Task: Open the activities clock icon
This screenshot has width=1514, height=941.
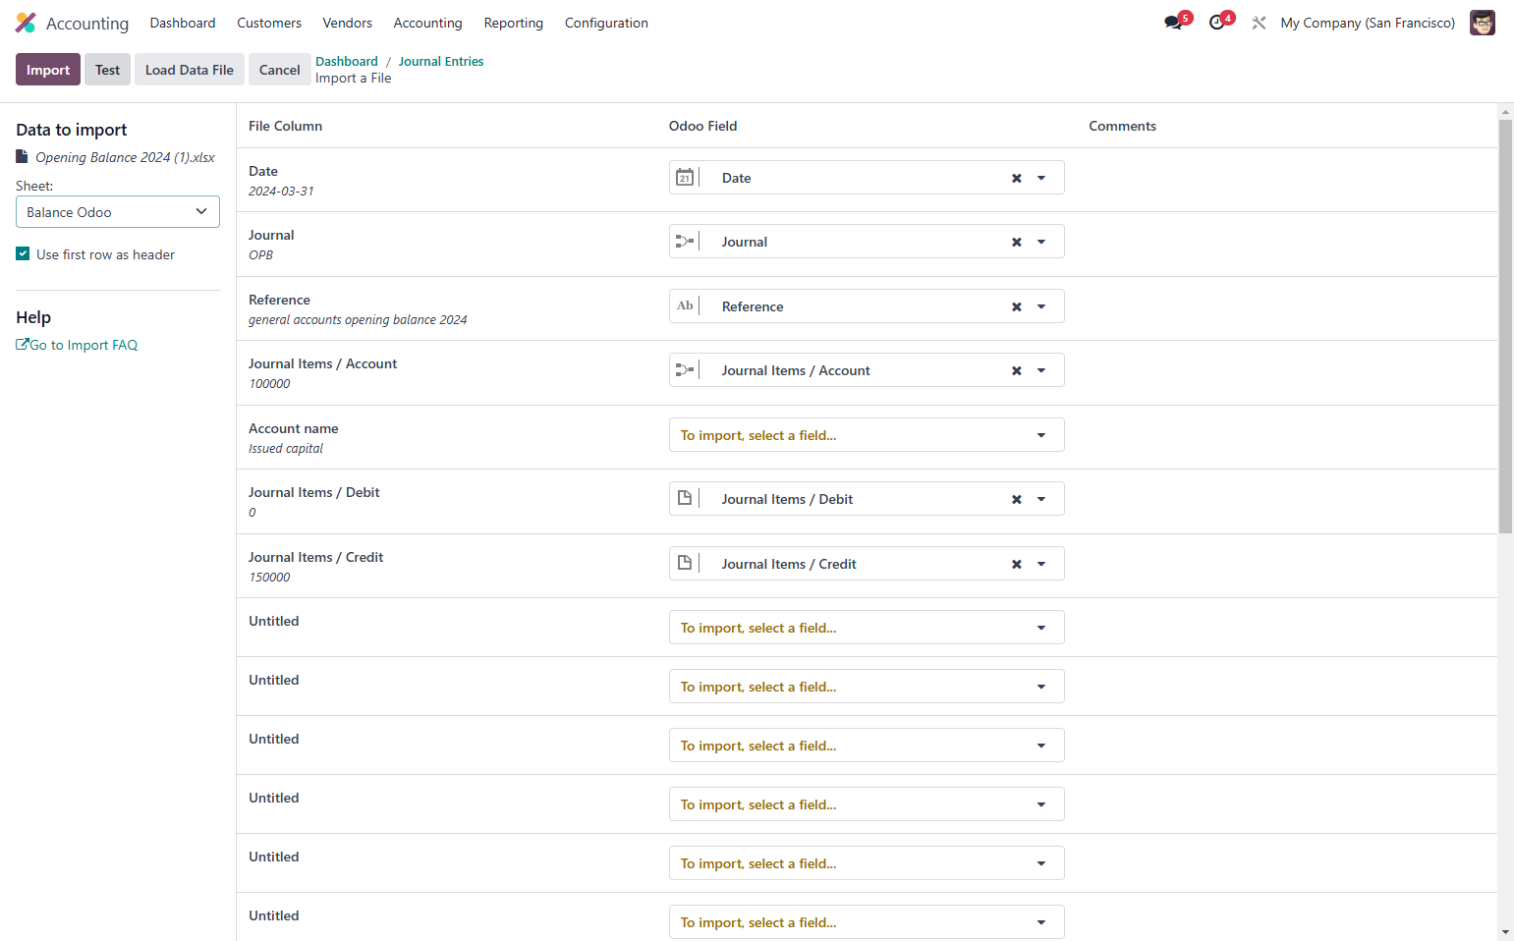Action: [1216, 23]
